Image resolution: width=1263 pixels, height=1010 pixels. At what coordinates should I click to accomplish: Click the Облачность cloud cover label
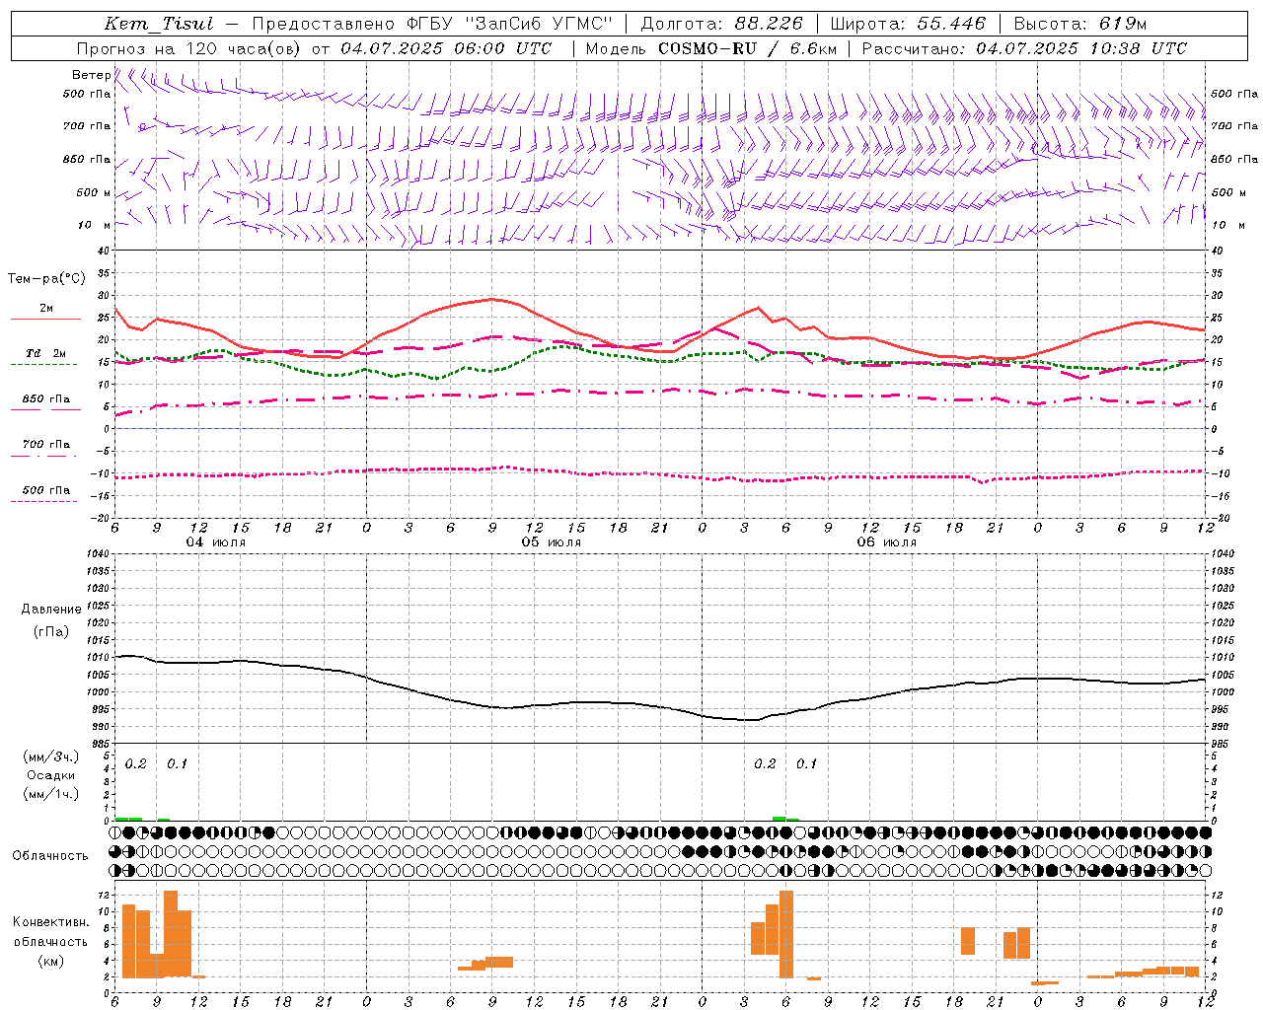tap(50, 856)
